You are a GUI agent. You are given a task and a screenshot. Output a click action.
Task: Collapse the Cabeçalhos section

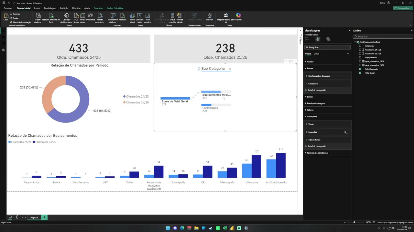[328, 117]
